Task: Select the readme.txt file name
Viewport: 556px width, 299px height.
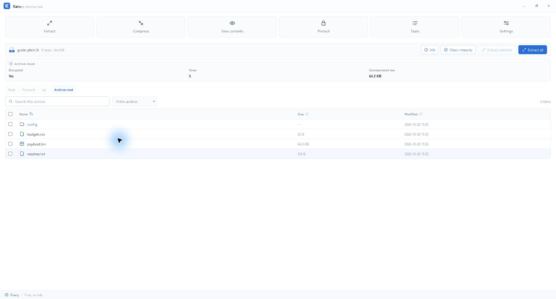Action: (36, 154)
